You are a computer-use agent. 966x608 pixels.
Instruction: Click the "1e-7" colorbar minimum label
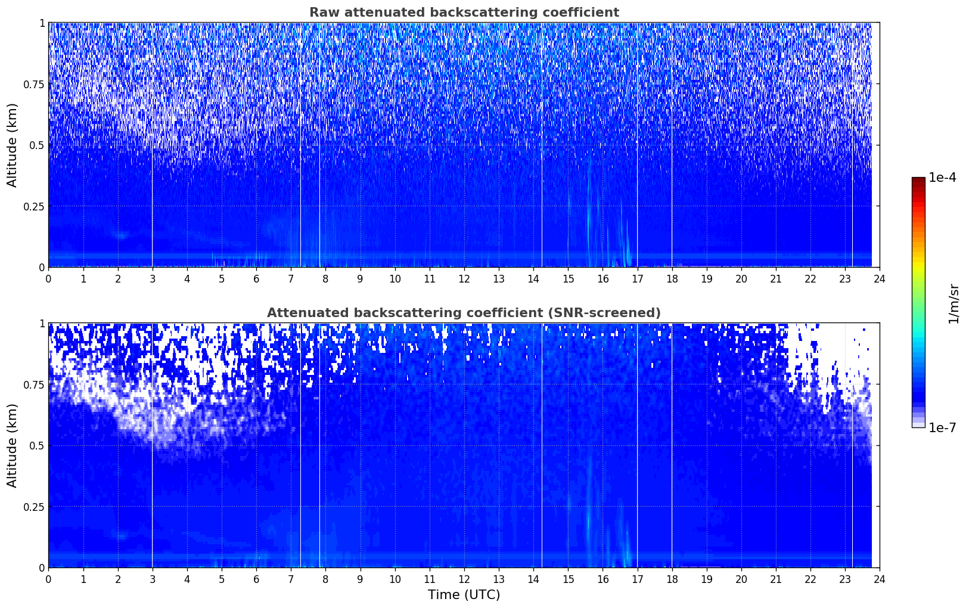click(x=942, y=427)
